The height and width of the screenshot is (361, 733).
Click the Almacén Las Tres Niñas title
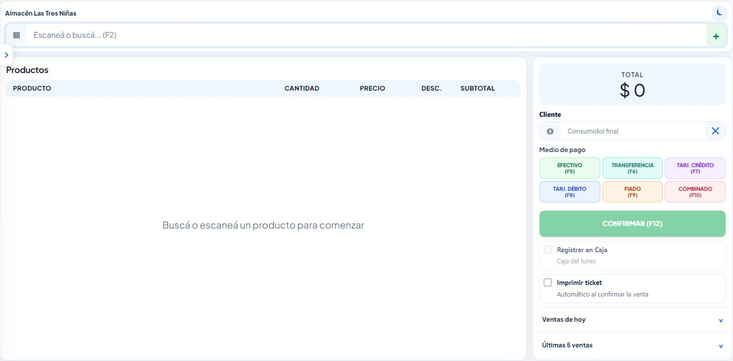point(41,13)
